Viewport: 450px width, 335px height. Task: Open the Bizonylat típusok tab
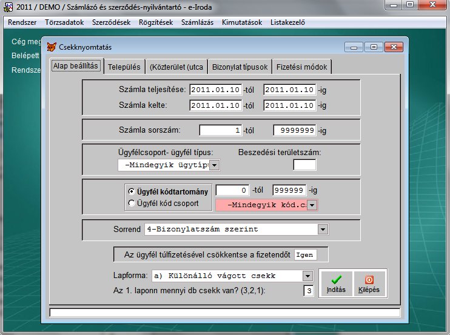click(x=240, y=66)
